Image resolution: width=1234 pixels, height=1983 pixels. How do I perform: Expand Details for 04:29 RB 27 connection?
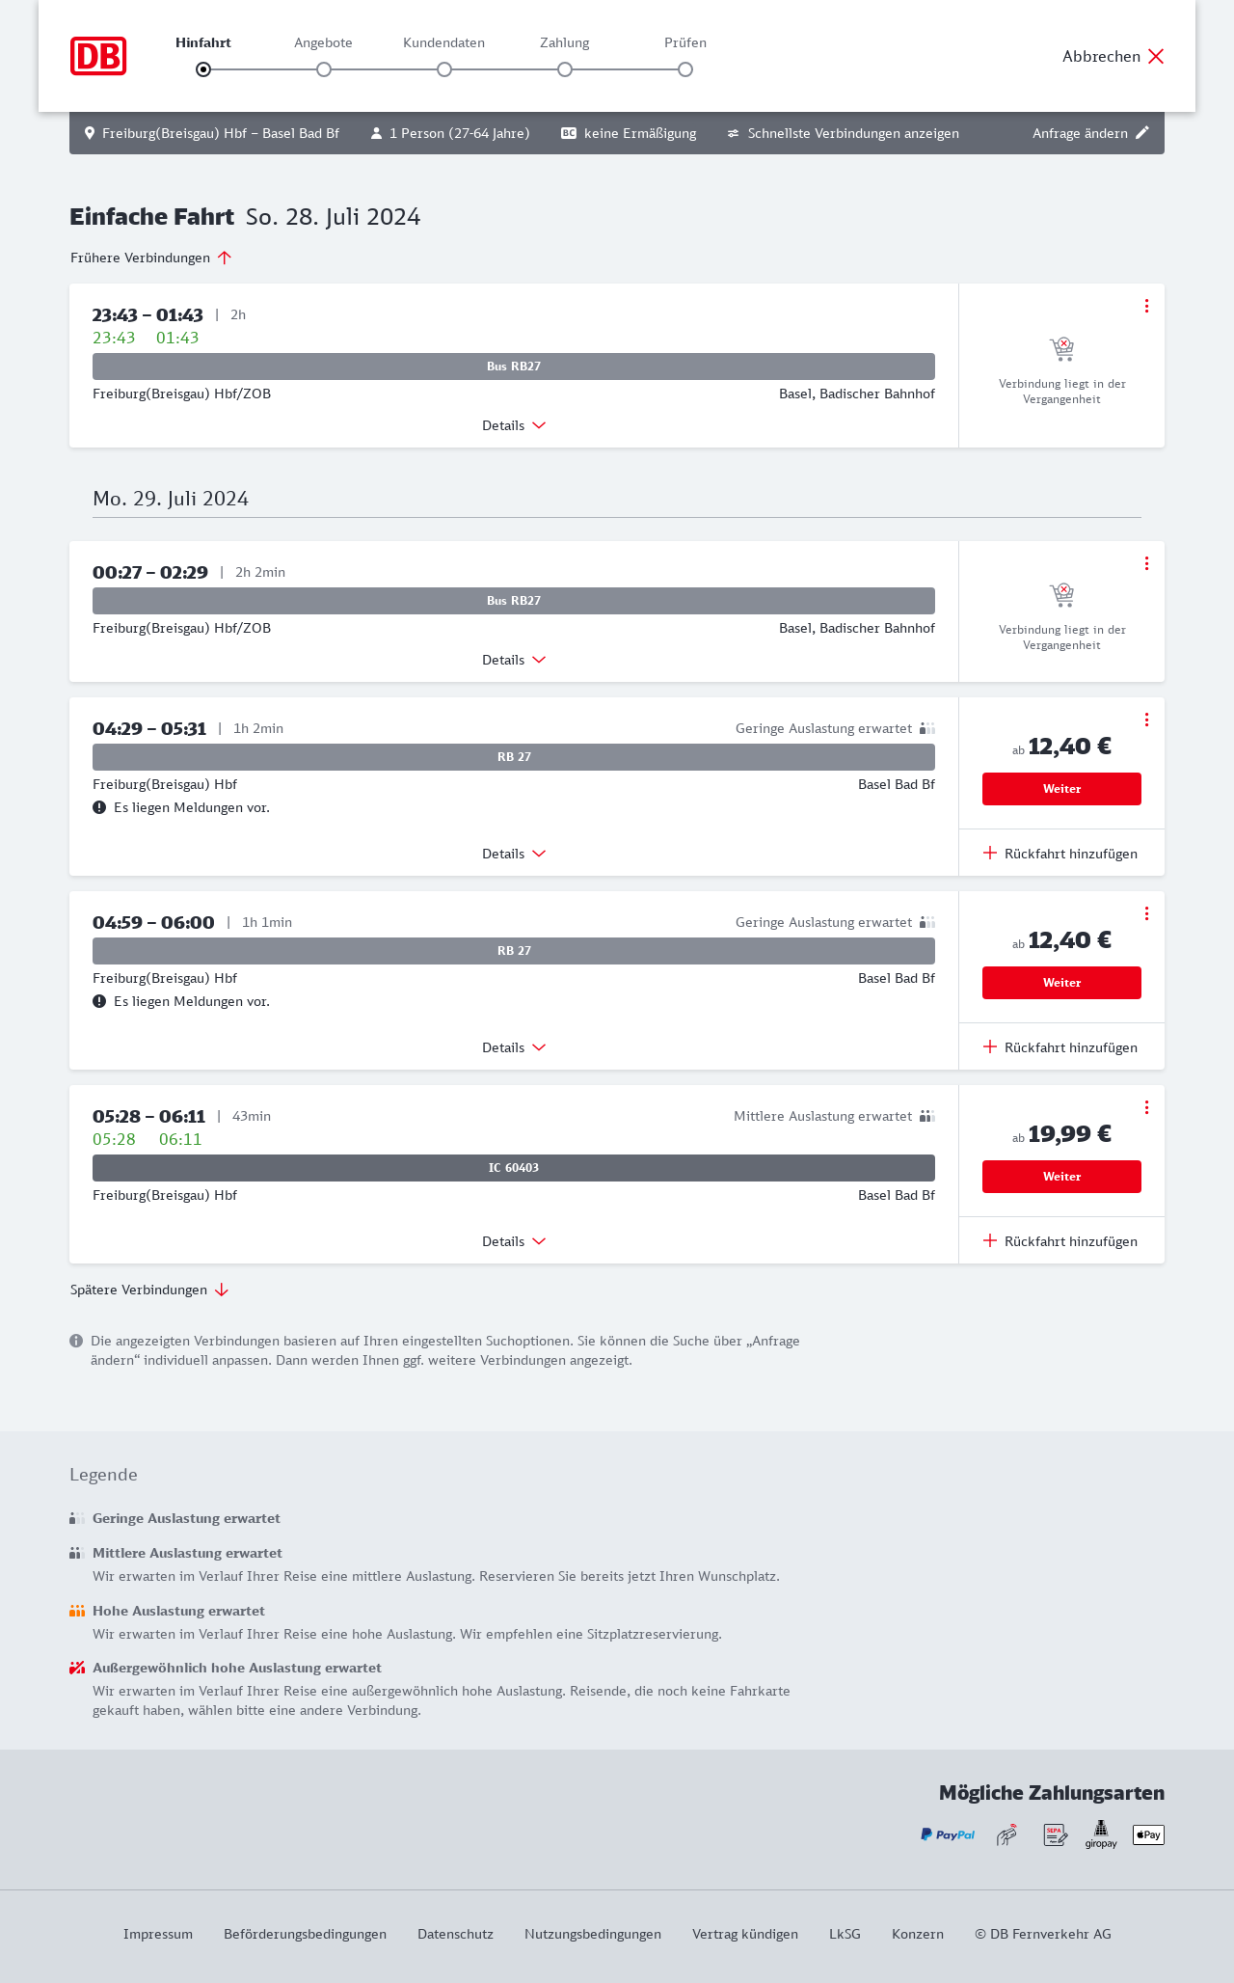[514, 854]
